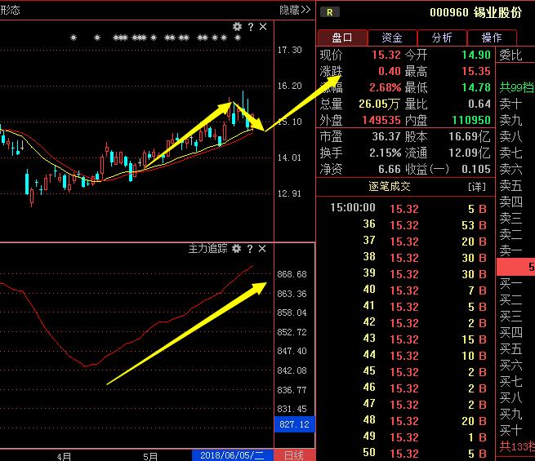Switch to the 盘口 tab
This screenshot has height=461, width=535.
click(341, 38)
